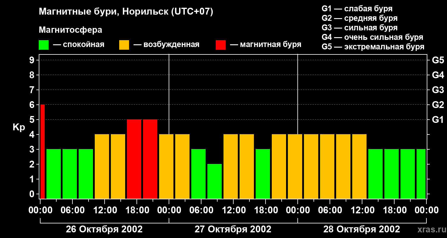447x238 pixels.
Task: Click the G3 label on the right scale
Action: 438,90
